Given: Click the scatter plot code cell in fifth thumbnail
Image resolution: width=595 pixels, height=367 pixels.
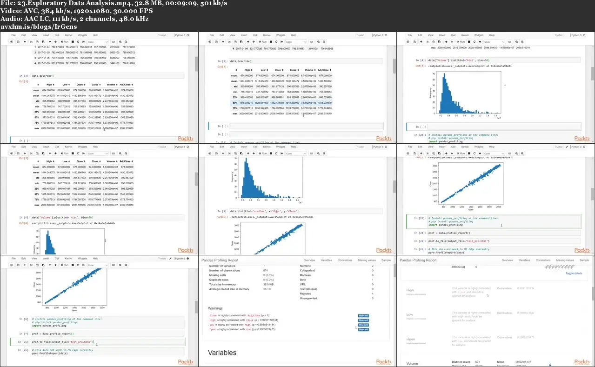Looking at the screenshot, I should [x=306, y=211].
